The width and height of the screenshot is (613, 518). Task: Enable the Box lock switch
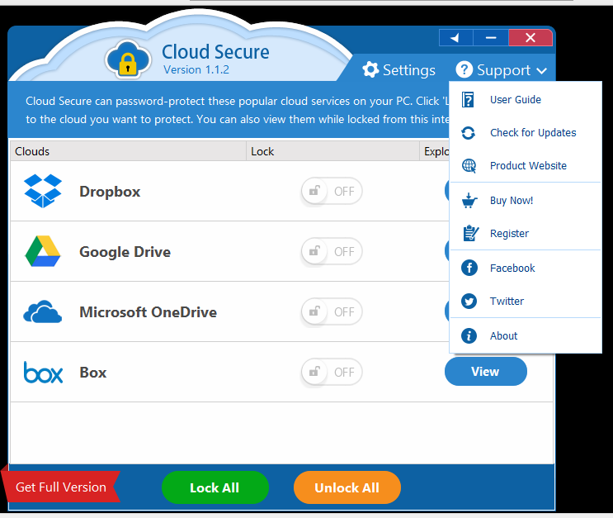332,372
